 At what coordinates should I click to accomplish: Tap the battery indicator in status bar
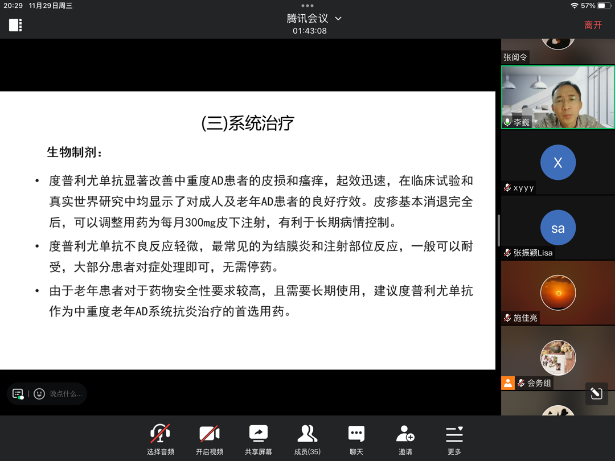point(604,6)
